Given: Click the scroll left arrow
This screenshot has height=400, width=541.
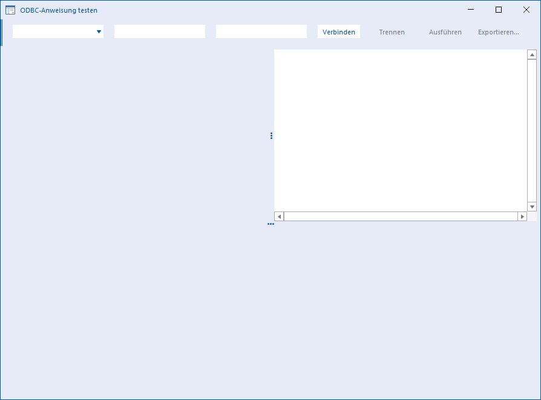Looking at the screenshot, I should [279, 216].
